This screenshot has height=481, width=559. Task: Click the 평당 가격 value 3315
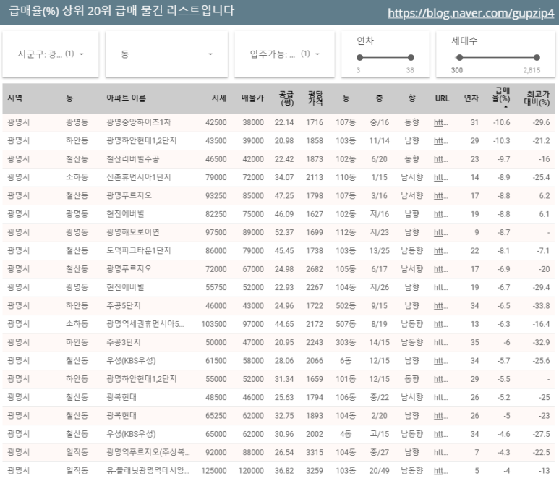click(x=315, y=452)
